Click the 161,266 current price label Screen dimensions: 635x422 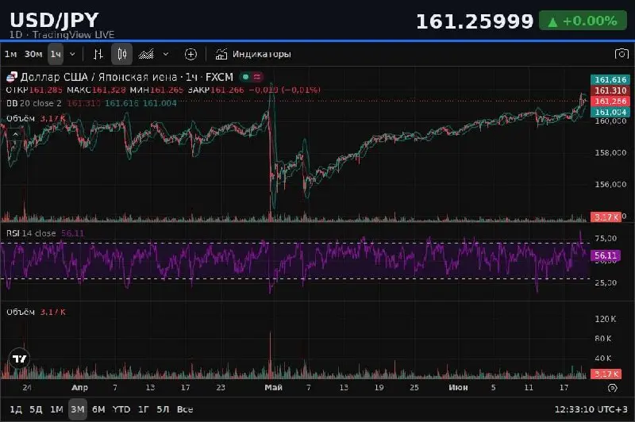[610, 102]
